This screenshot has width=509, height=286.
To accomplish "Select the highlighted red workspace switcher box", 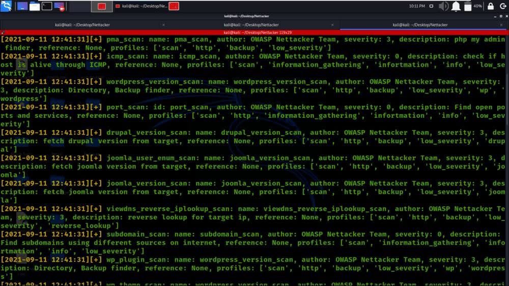I will click(102, 6).
